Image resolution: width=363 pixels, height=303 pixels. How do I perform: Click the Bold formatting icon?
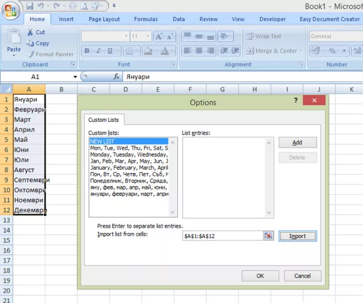[x=87, y=51]
